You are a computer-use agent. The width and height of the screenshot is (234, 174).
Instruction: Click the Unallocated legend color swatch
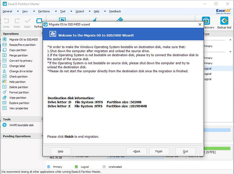click(104, 167)
